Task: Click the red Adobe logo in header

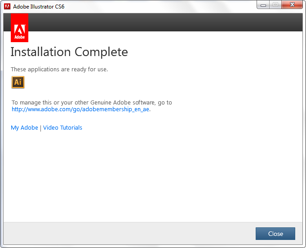Action: tap(19, 27)
